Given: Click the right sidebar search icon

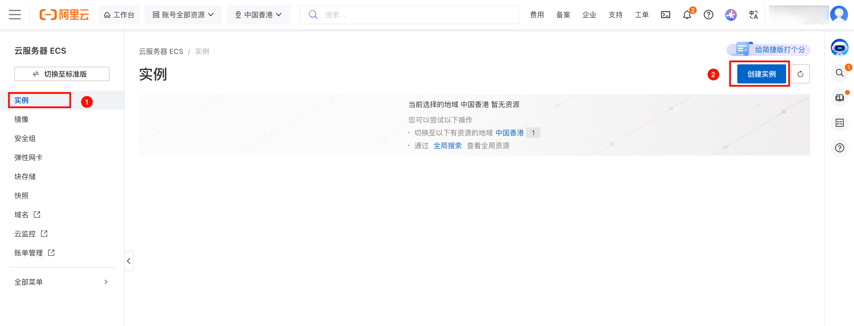Looking at the screenshot, I should click(839, 73).
